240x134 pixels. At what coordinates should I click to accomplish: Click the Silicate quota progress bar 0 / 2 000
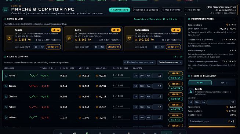pos(121,88)
